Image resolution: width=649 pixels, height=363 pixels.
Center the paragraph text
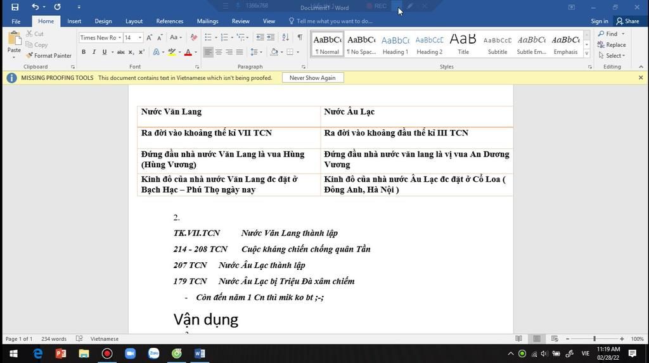click(x=219, y=52)
